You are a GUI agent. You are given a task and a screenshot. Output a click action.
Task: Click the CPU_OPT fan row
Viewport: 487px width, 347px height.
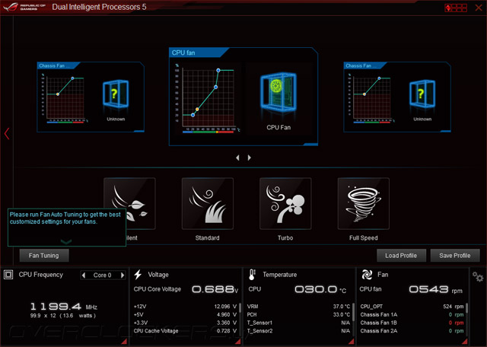click(x=412, y=307)
